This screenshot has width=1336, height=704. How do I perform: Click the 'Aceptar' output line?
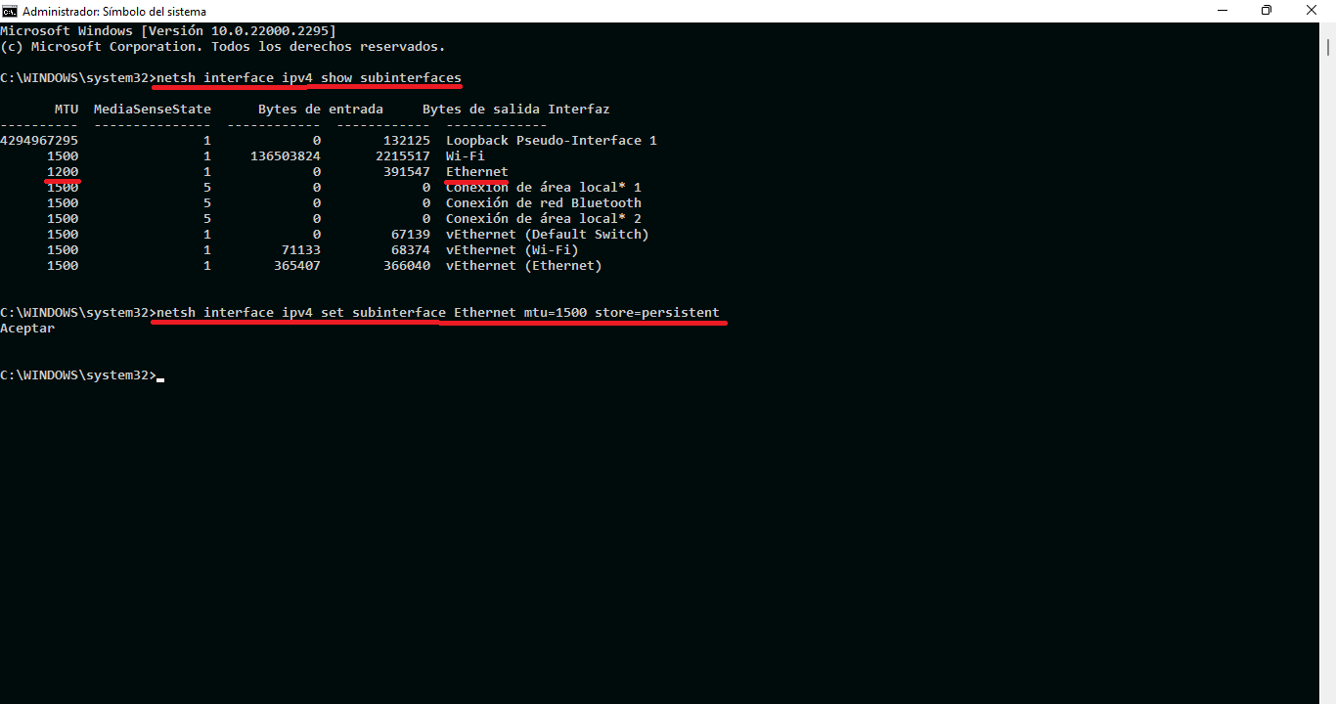pos(27,328)
